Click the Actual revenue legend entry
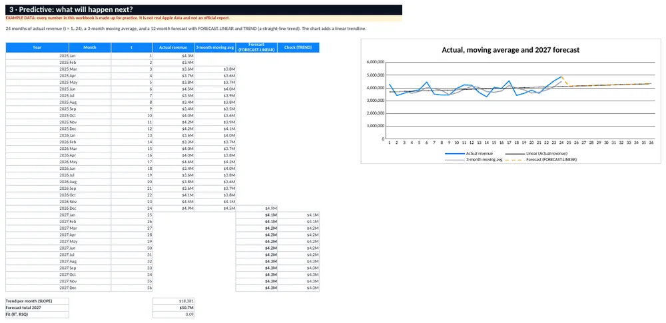Viewport: 666px width, 323px height. [469, 153]
